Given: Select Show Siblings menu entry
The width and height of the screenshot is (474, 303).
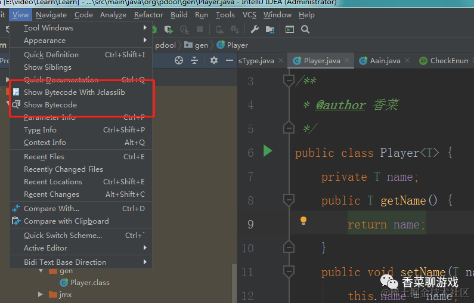Looking at the screenshot, I should [80, 67].
